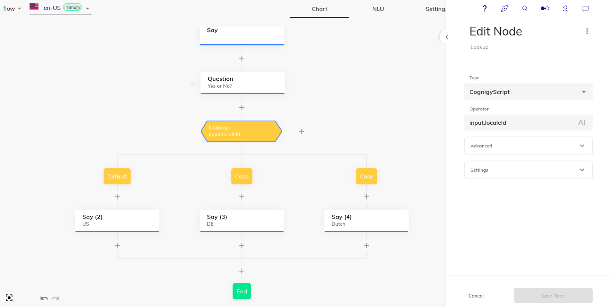Viewport: 611px width, 307px height.
Task: Select the Say (3) DE node
Action: (x=242, y=221)
